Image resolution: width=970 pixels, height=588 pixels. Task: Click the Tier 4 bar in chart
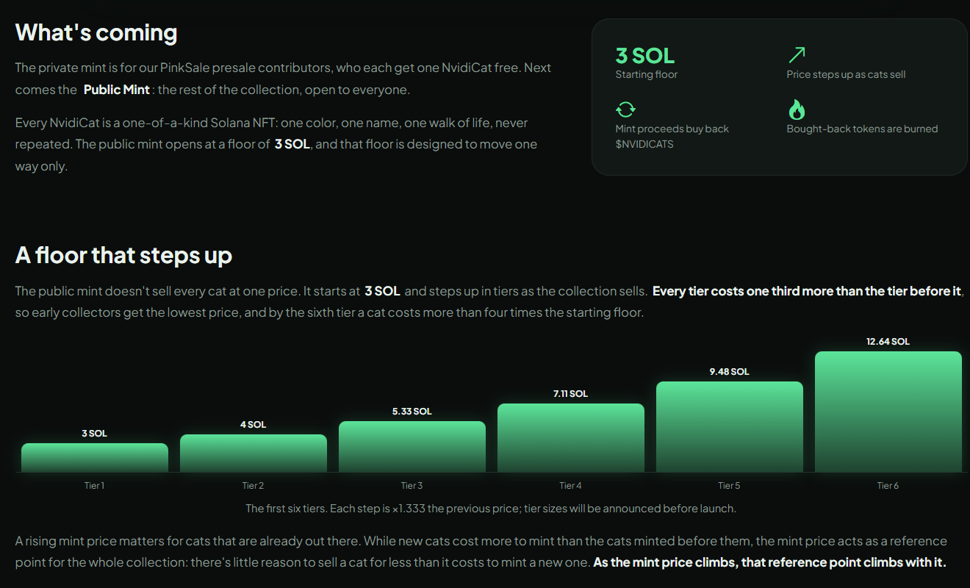(x=571, y=437)
